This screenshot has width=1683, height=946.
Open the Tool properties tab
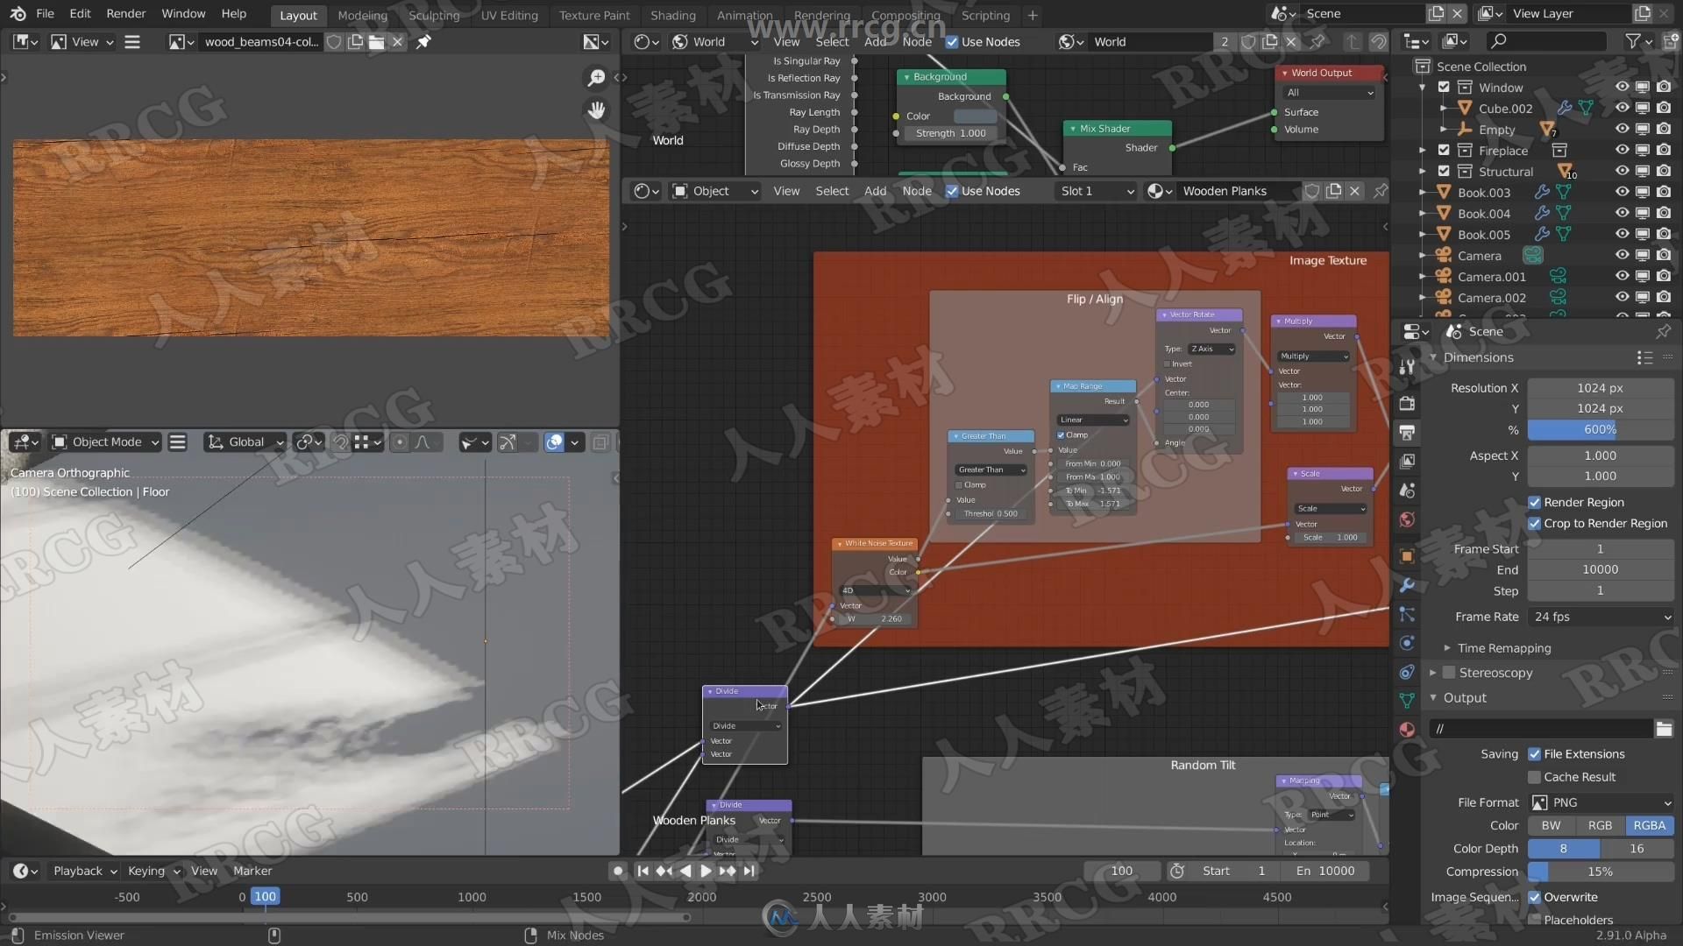pyautogui.click(x=1407, y=367)
